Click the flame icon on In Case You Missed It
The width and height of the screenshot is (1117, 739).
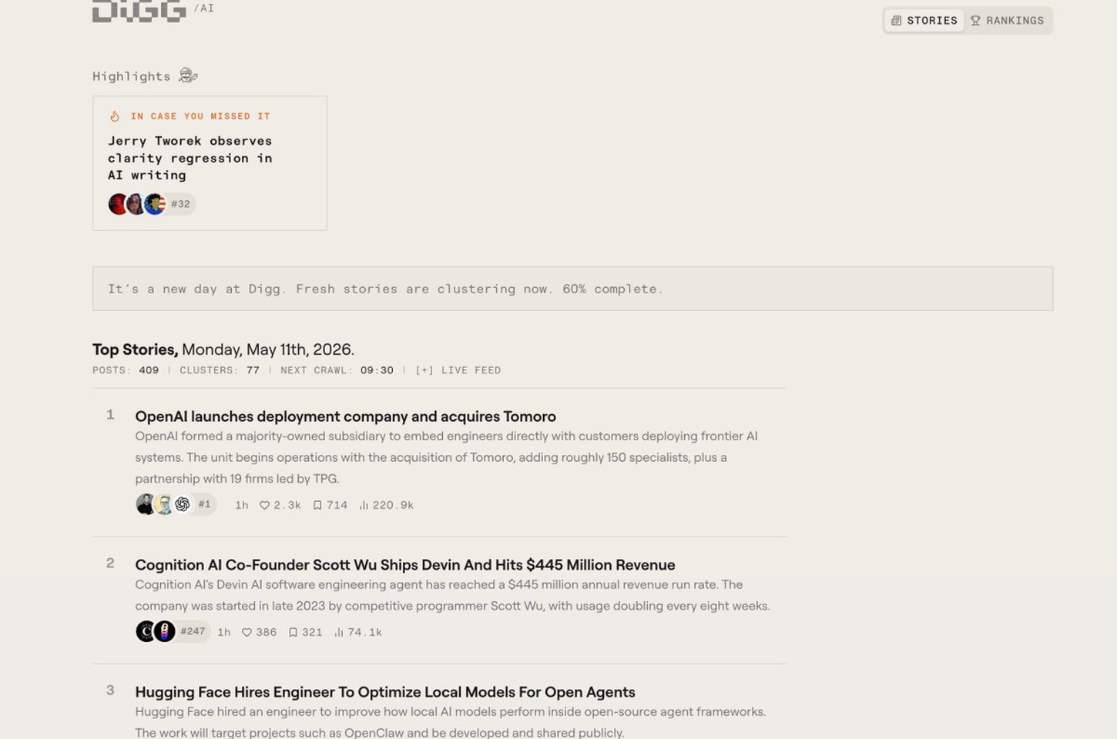pos(115,116)
